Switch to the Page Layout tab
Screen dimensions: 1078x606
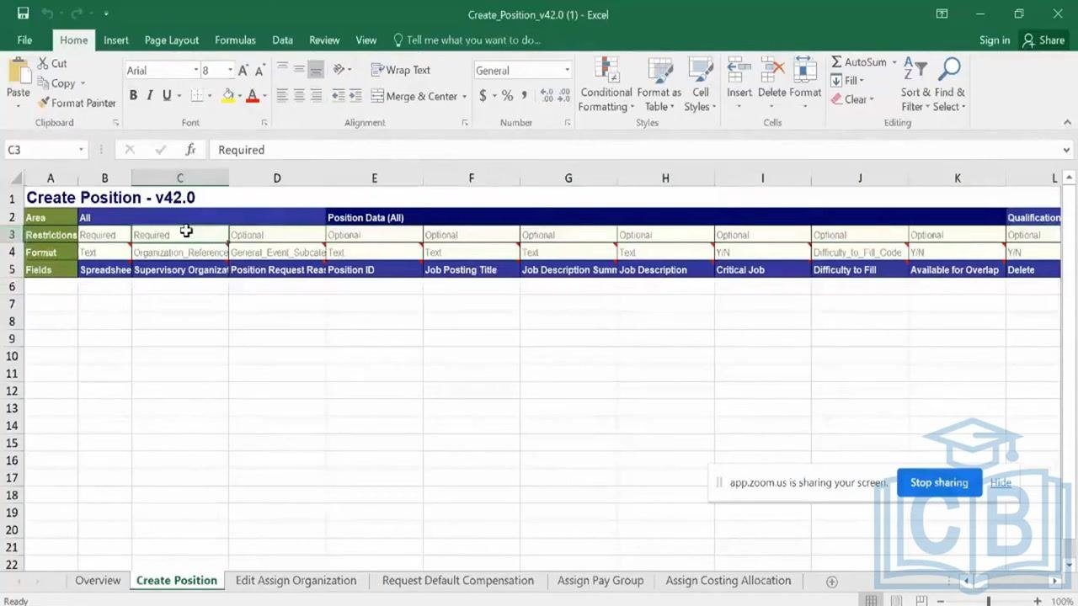point(172,40)
